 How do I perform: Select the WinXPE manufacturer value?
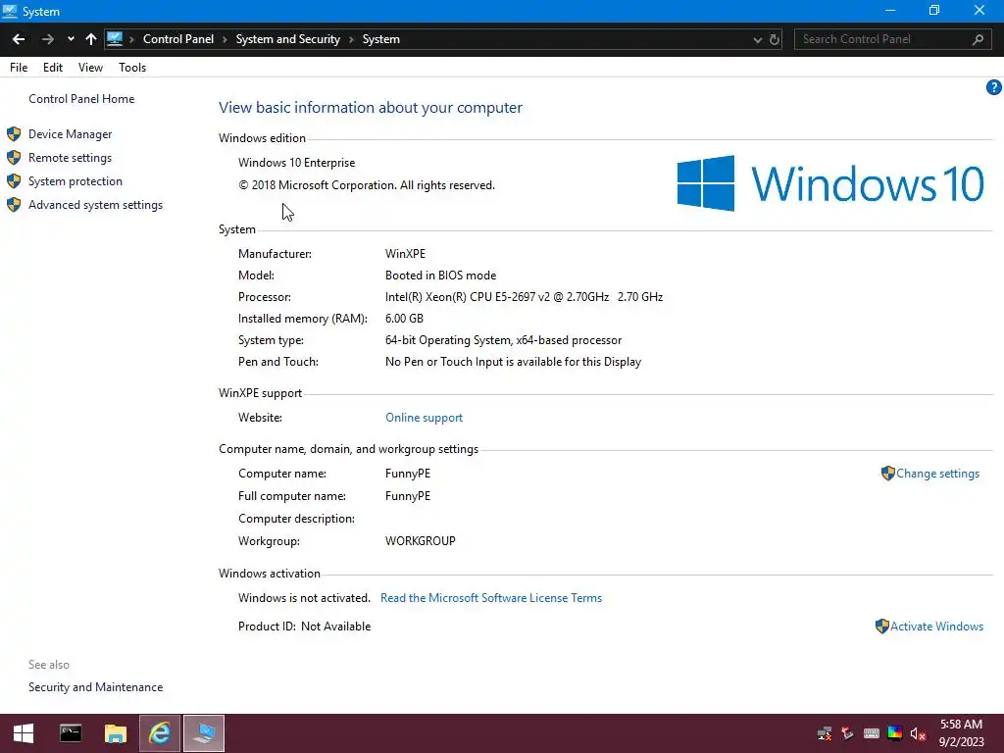[x=405, y=254]
